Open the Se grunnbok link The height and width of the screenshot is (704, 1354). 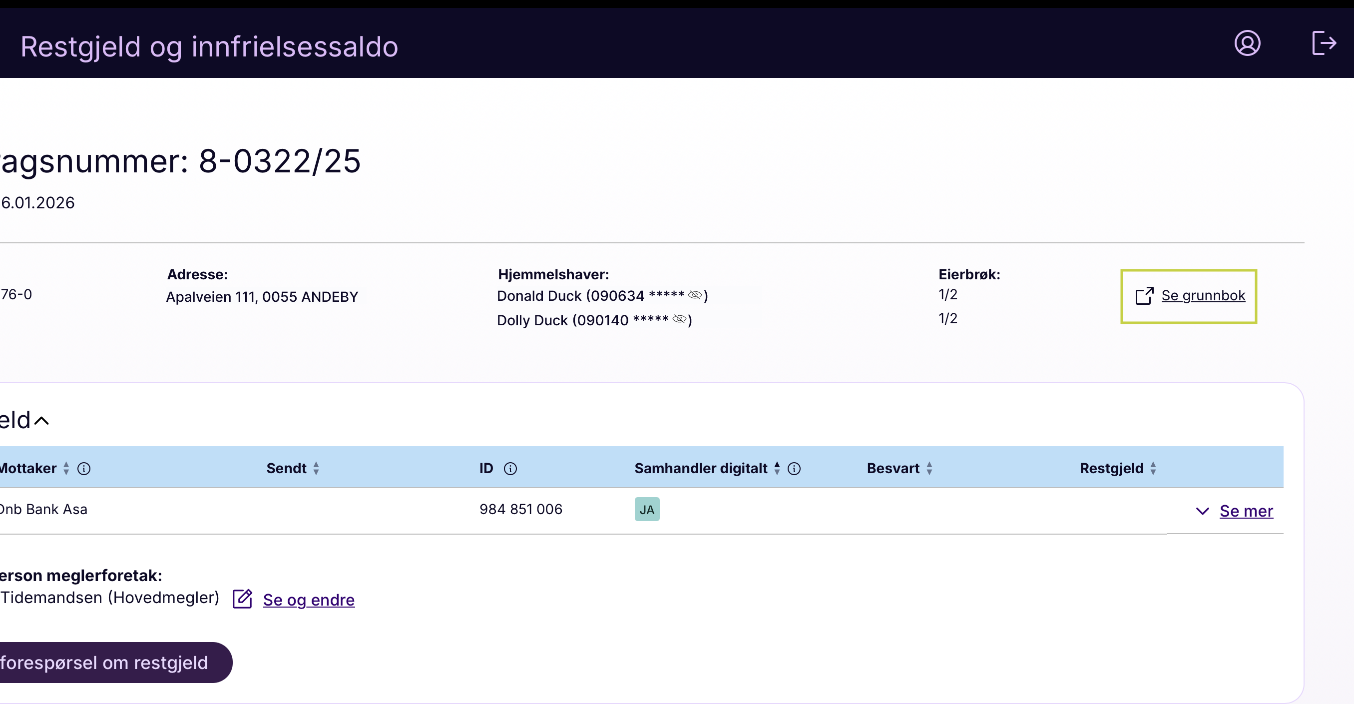[x=1203, y=295]
